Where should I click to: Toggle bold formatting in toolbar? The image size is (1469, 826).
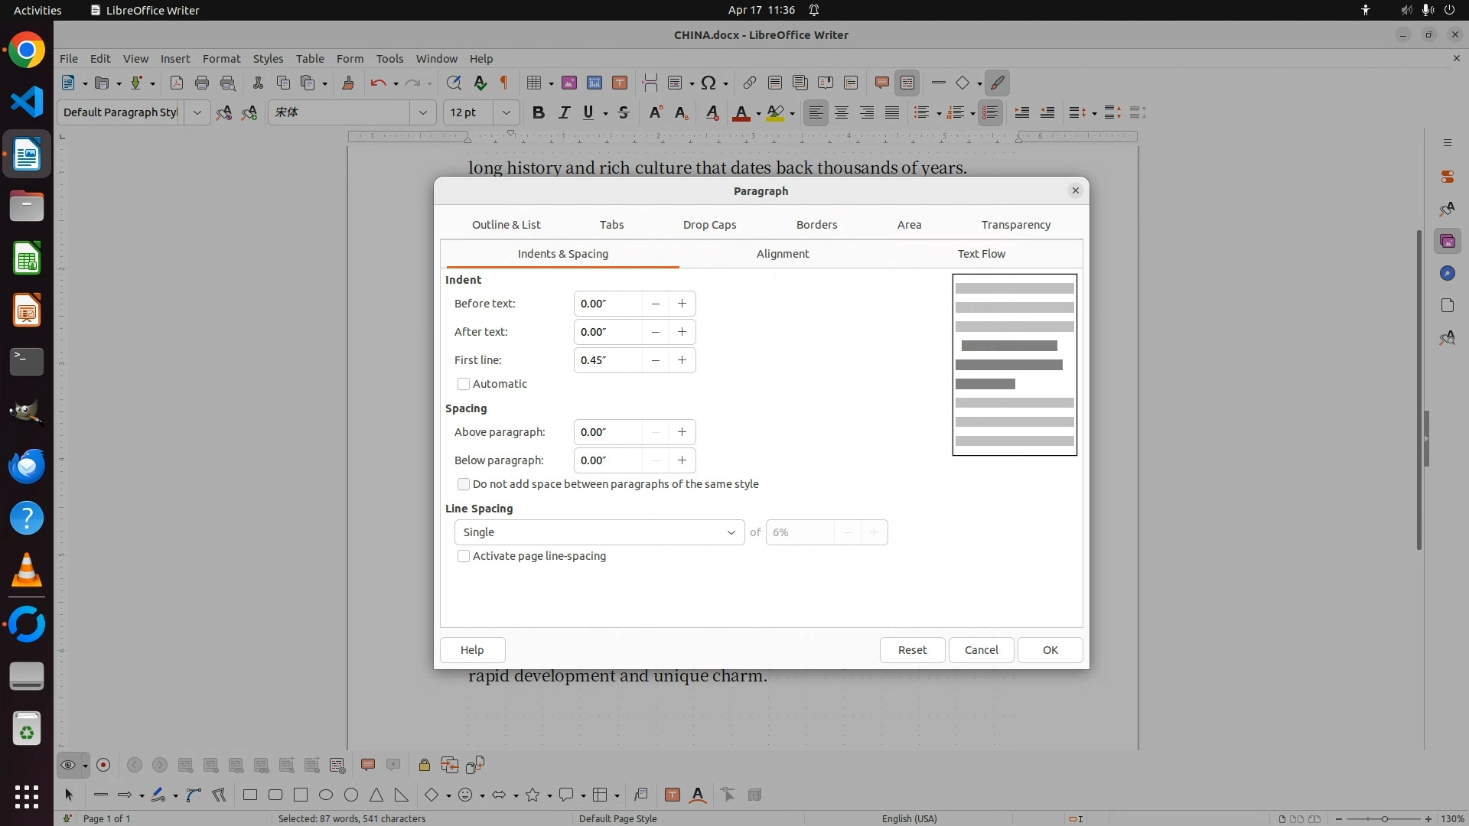click(x=538, y=112)
